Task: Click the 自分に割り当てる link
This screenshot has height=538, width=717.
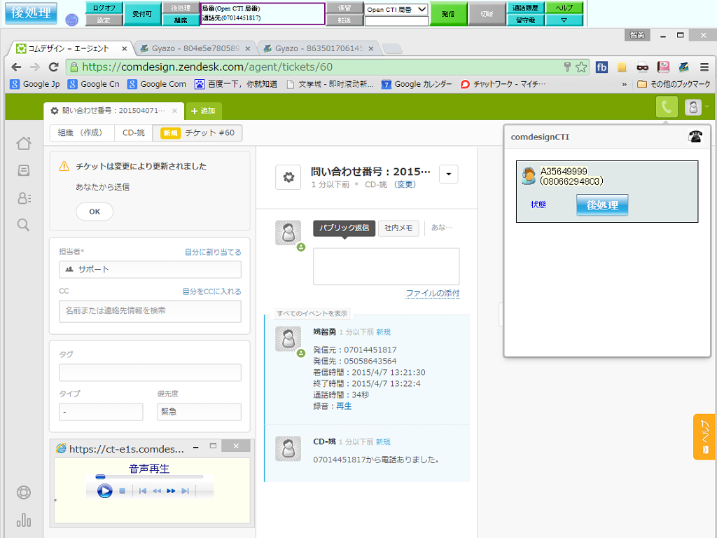Action: (x=213, y=252)
